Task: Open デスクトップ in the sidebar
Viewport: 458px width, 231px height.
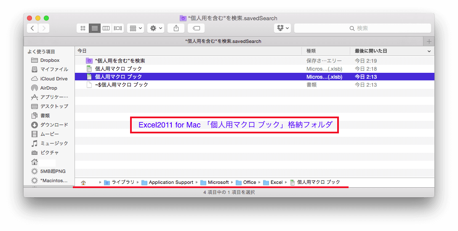Action: click(x=49, y=106)
